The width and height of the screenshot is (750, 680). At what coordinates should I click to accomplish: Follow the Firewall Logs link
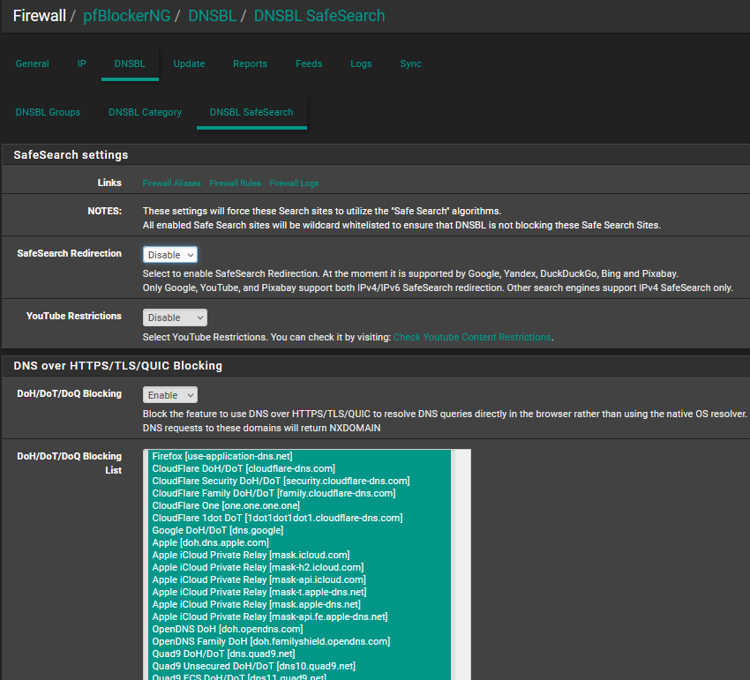tap(294, 183)
